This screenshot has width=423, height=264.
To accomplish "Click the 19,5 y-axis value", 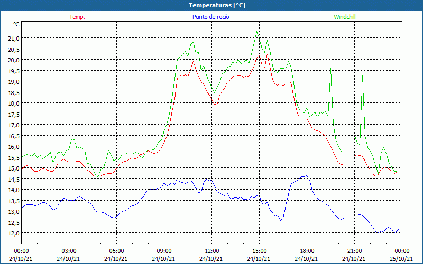I will pos(14,71).
